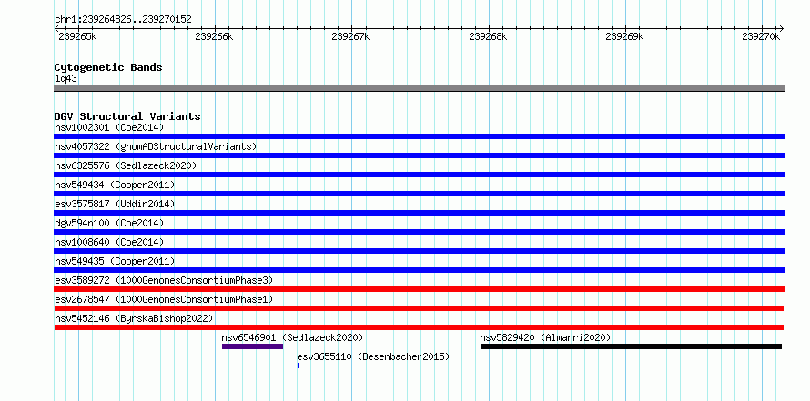810x401 pixels.
Task: Click the Cytogenetic Bands track title
Action: click(108, 67)
